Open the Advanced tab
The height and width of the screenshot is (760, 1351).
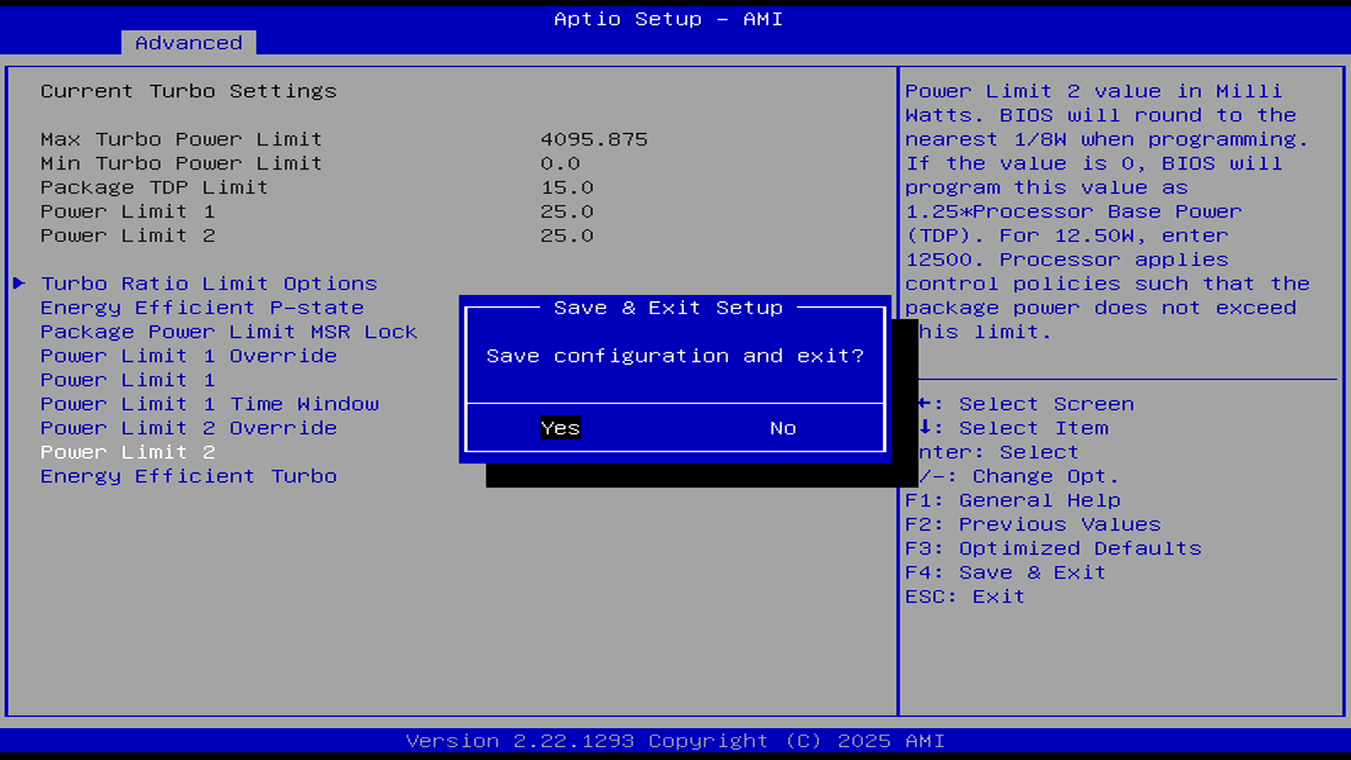tap(189, 43)
